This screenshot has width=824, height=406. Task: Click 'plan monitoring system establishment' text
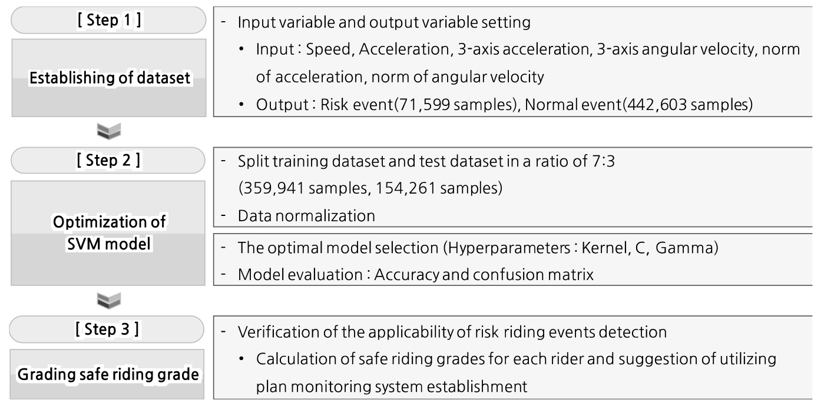390,387
